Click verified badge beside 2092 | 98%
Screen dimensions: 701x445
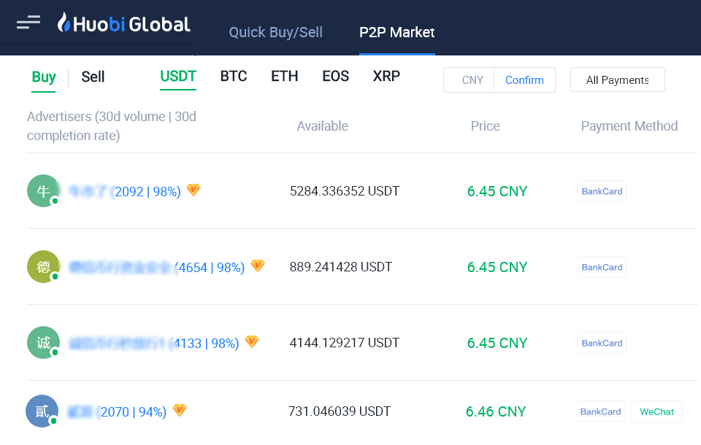click(x=194, y=190)
